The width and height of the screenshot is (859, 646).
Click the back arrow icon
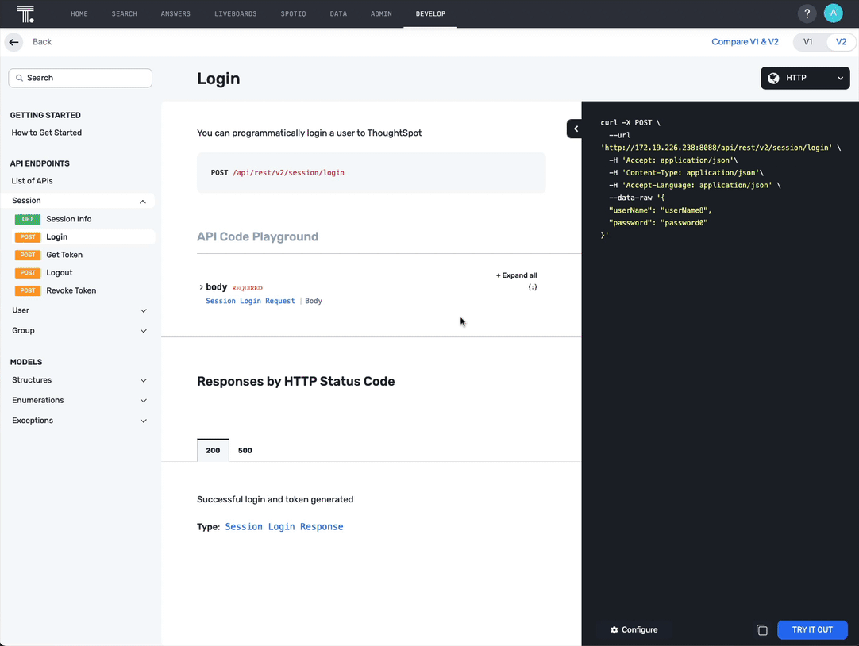click(13, 42)
